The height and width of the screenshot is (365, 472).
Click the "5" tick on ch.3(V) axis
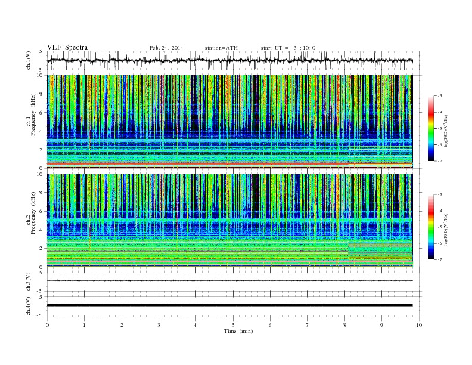click(x=41, y=273)
